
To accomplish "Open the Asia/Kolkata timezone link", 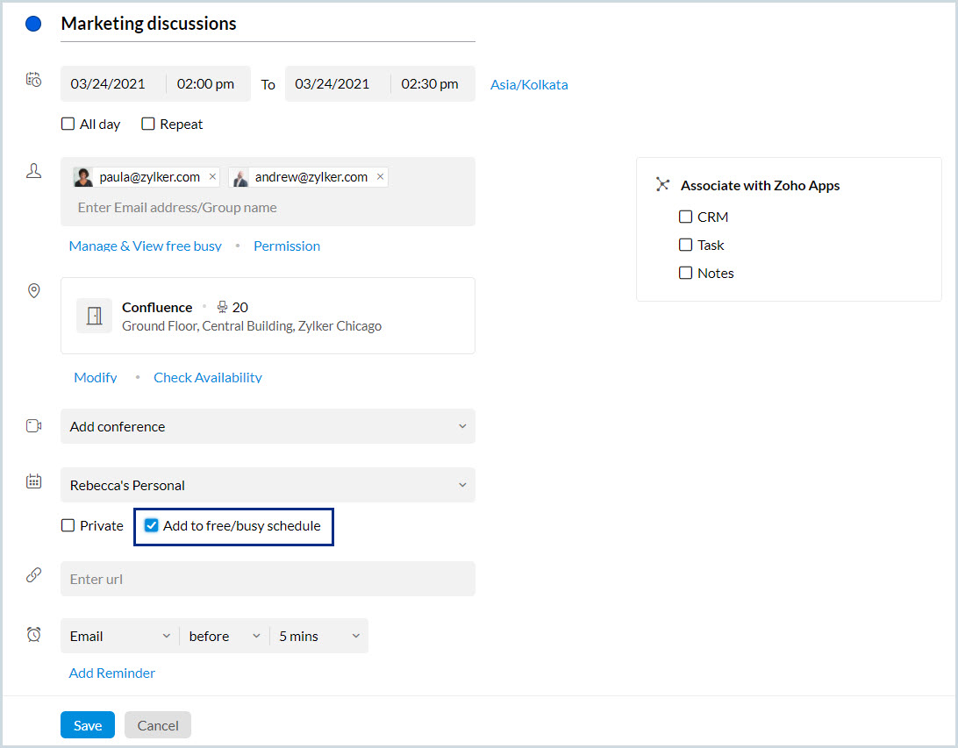I will [x=529, y=85].
